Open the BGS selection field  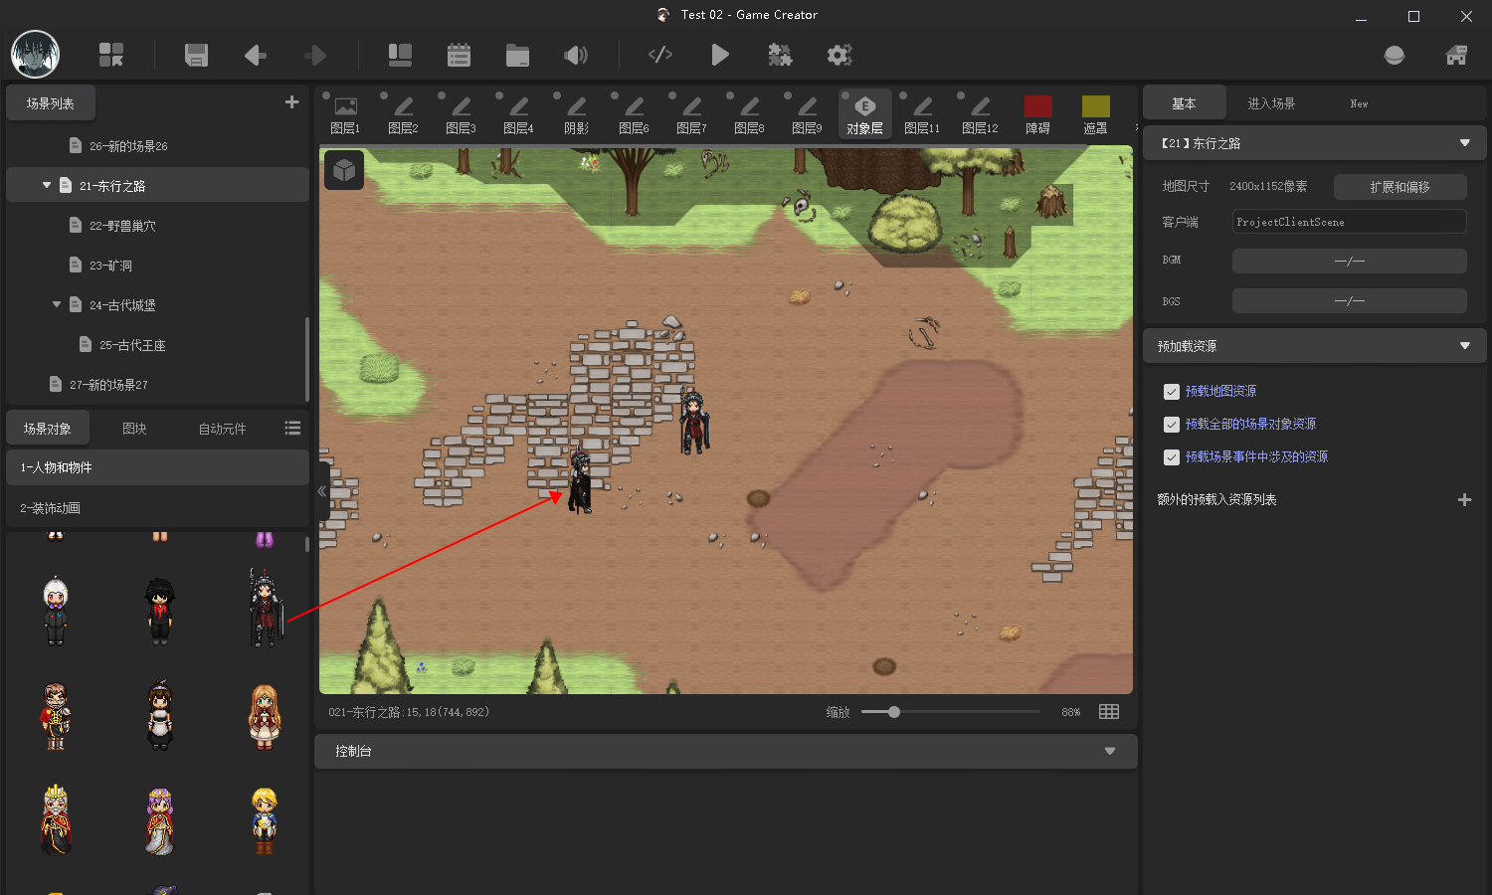tap(1349, 300)
